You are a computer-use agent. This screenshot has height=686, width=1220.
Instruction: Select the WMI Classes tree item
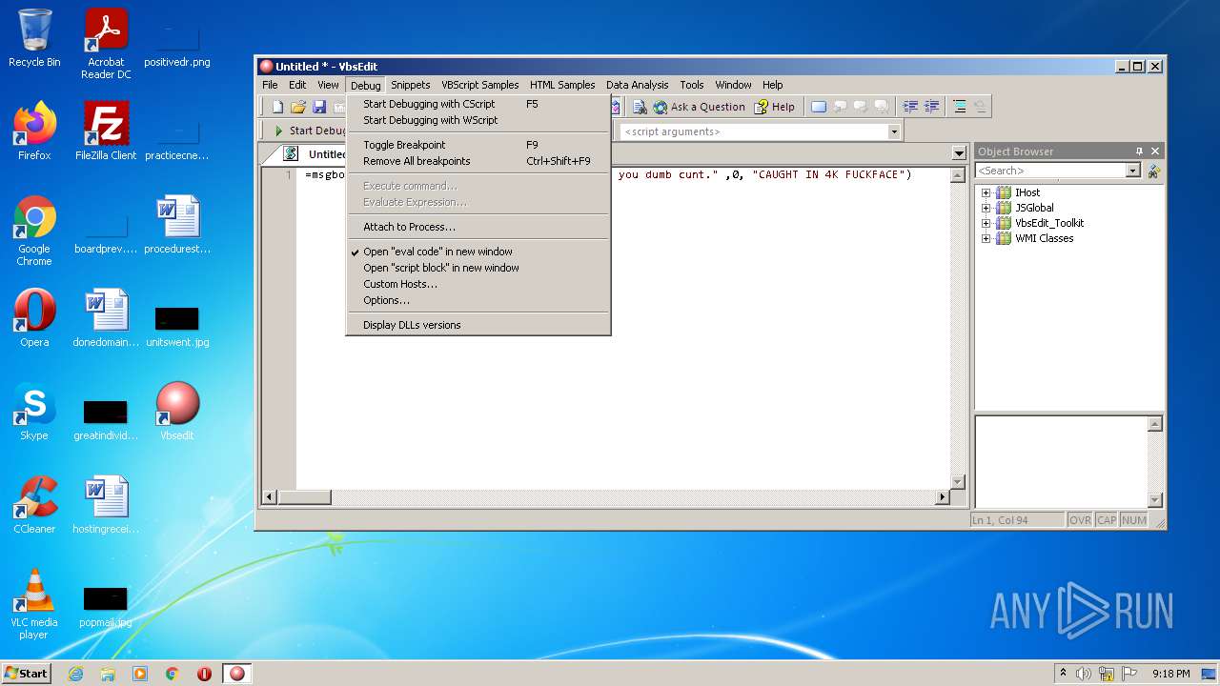pyautogui.click(x=1044, y=238)
